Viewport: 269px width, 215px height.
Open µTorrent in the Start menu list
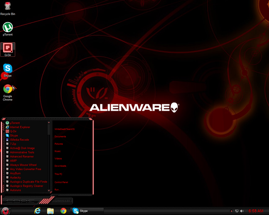(12, 123)
